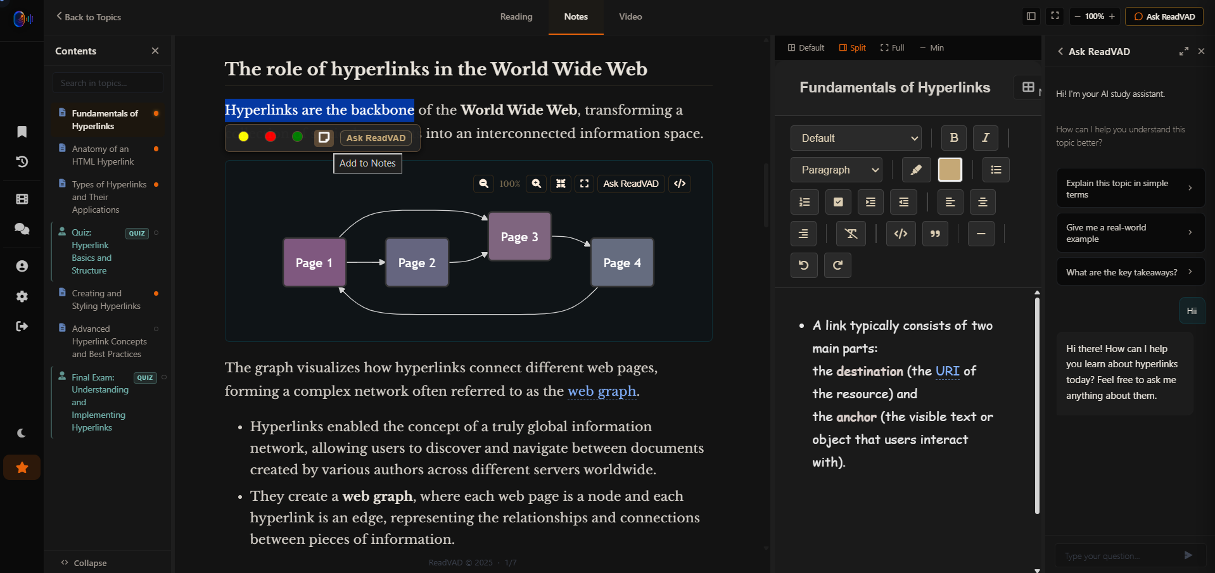1215x573 pixels.
Task: Select Split notes layout
Action: point(853,48)
